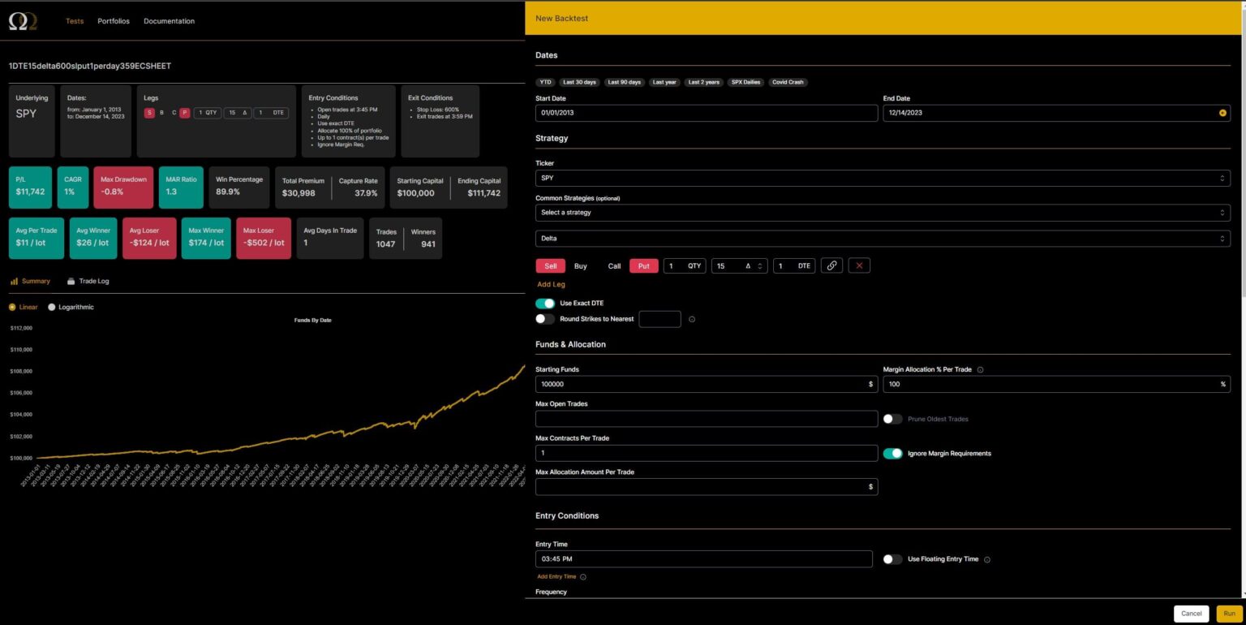Open Portfolios in the top navigation
1246x625 pixels.
114,21
